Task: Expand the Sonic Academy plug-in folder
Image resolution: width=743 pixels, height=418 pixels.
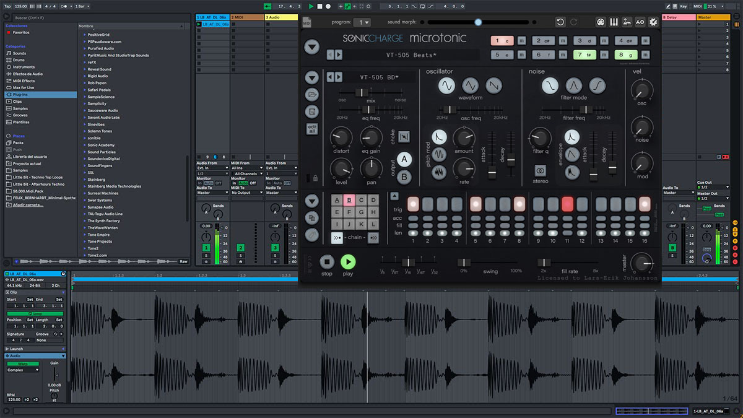Action: click(85, 145)
